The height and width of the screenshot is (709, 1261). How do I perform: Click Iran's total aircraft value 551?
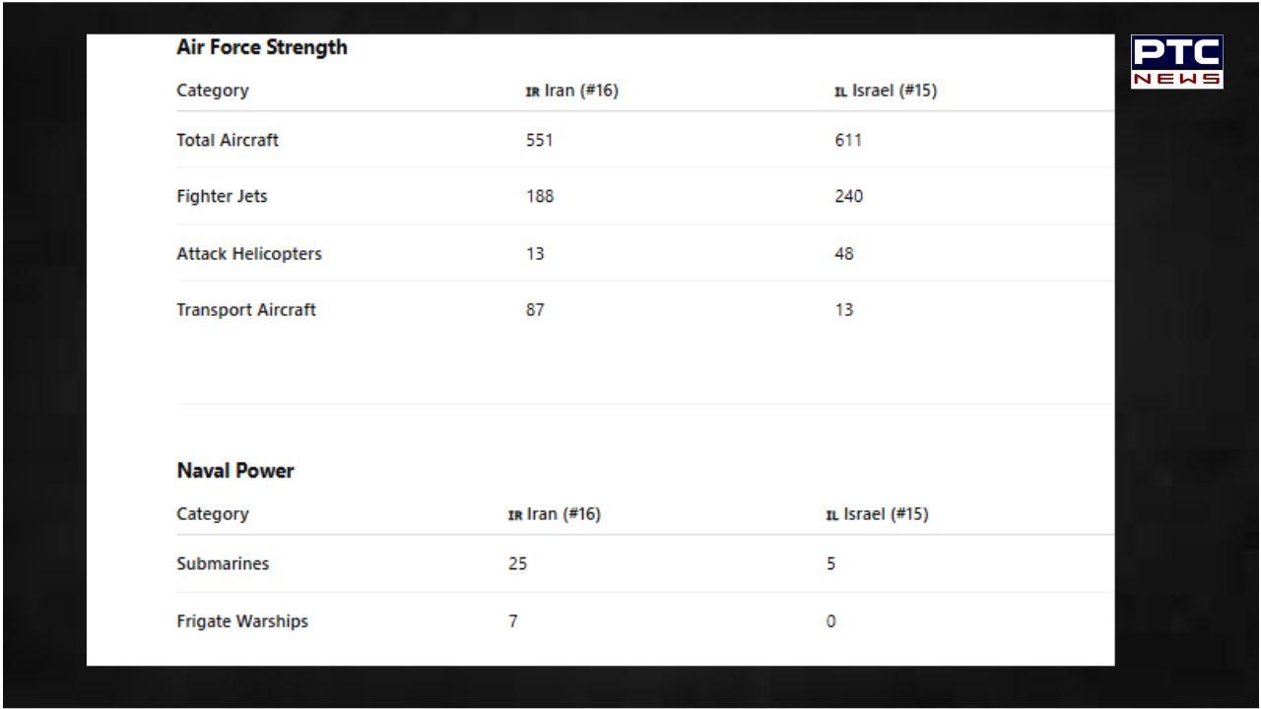coord(540,140)
